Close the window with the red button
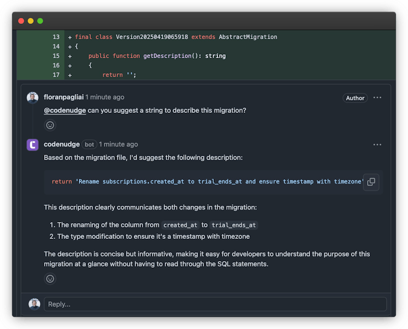Screen dimensions: 408x329 click(21, 21)
